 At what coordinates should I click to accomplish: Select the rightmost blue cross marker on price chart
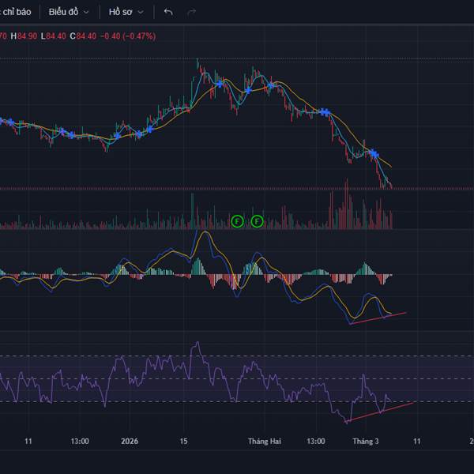(374, 153)
